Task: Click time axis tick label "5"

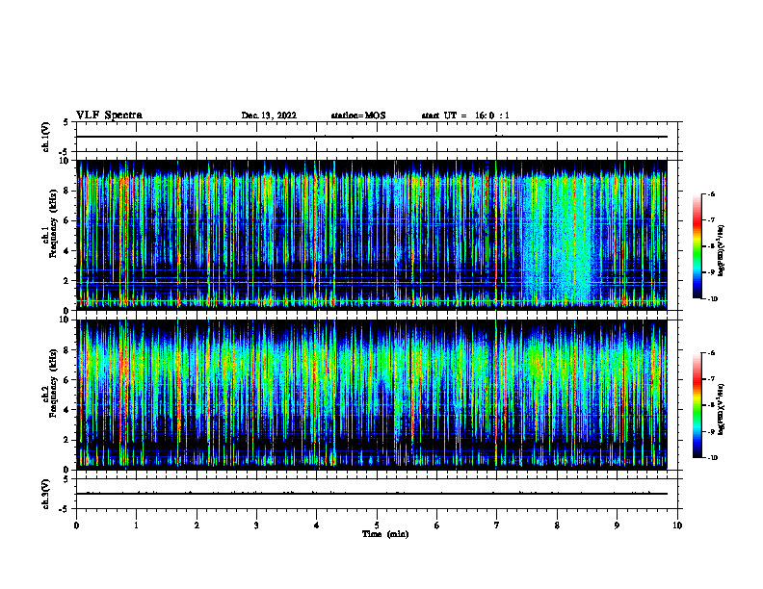Action: pos(377,525)
